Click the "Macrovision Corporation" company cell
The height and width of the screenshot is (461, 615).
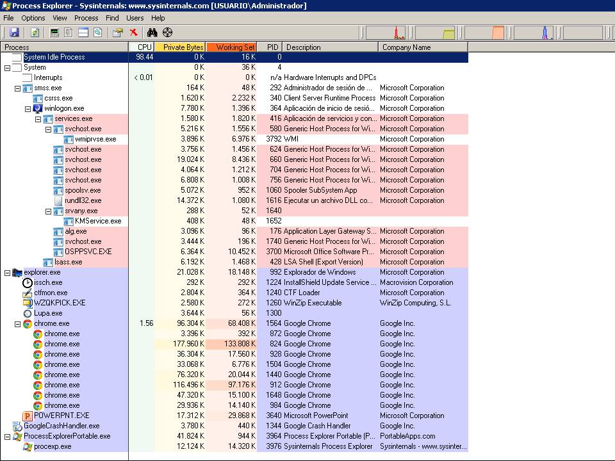416,282
